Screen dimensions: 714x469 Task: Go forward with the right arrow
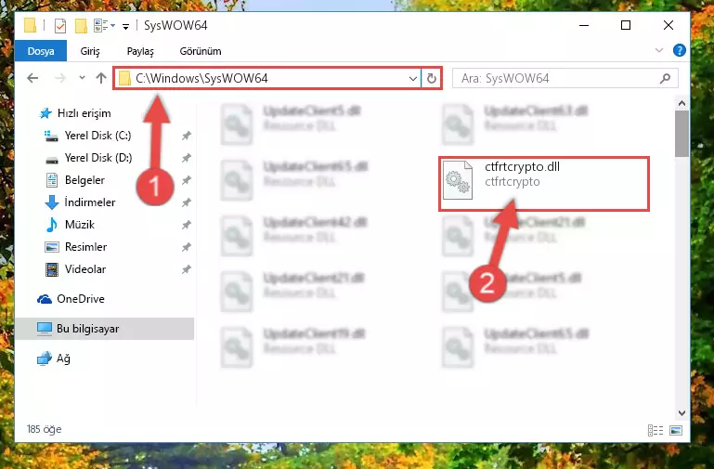tap(59, 78)
